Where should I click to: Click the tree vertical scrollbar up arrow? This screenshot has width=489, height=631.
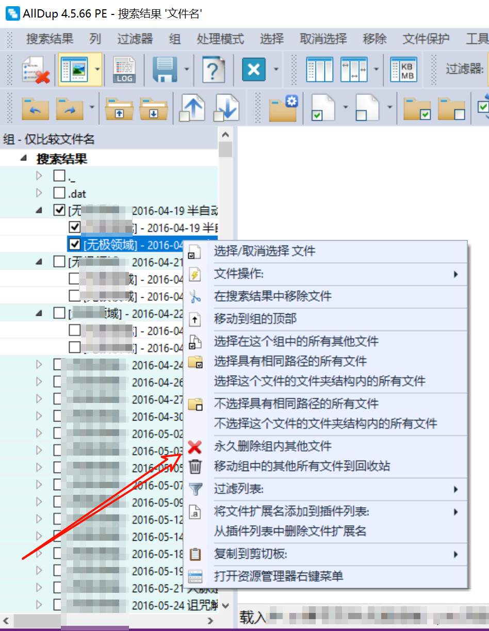[225, 135]
